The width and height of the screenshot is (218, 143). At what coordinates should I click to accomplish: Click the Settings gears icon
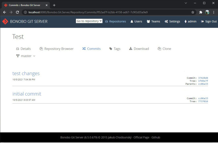click(166, 21)
